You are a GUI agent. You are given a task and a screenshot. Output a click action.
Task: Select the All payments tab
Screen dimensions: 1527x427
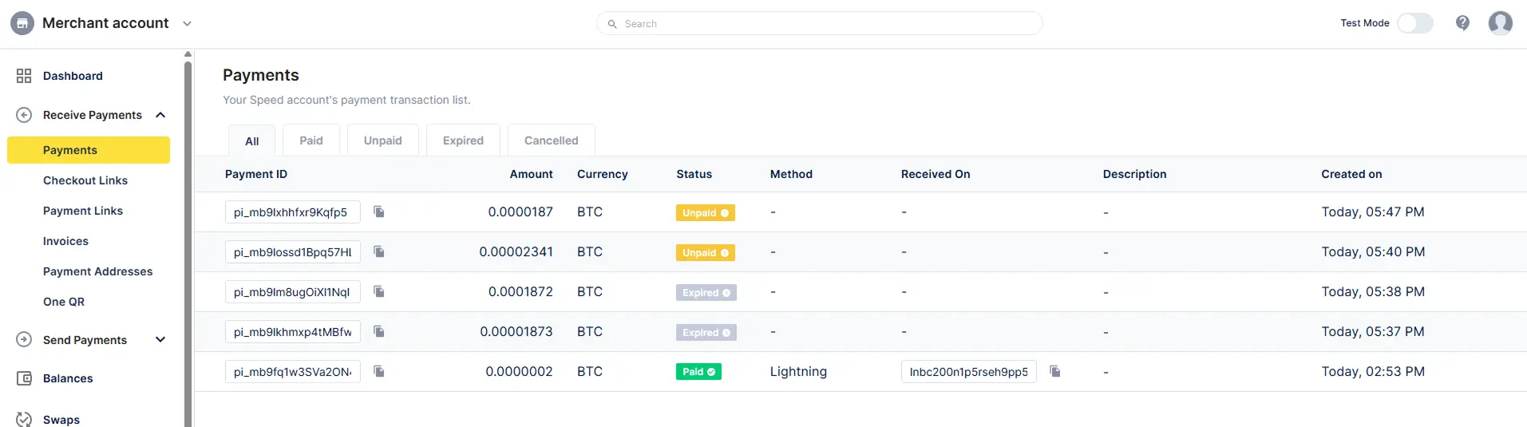pos(252,140)
